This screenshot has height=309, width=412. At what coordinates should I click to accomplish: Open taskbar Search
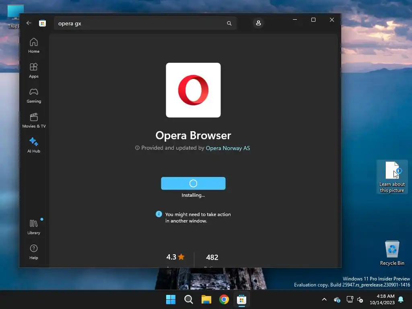click(188, 299)
